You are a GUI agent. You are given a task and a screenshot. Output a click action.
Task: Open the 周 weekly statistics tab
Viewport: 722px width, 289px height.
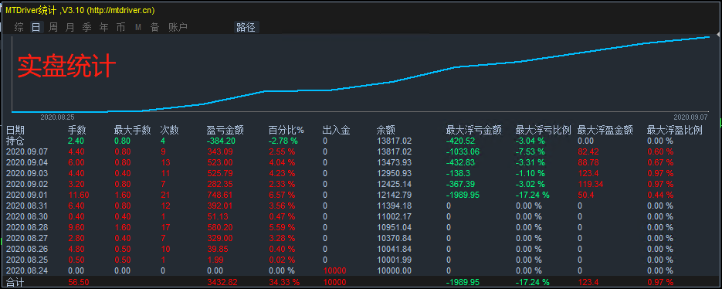(53, 27)
